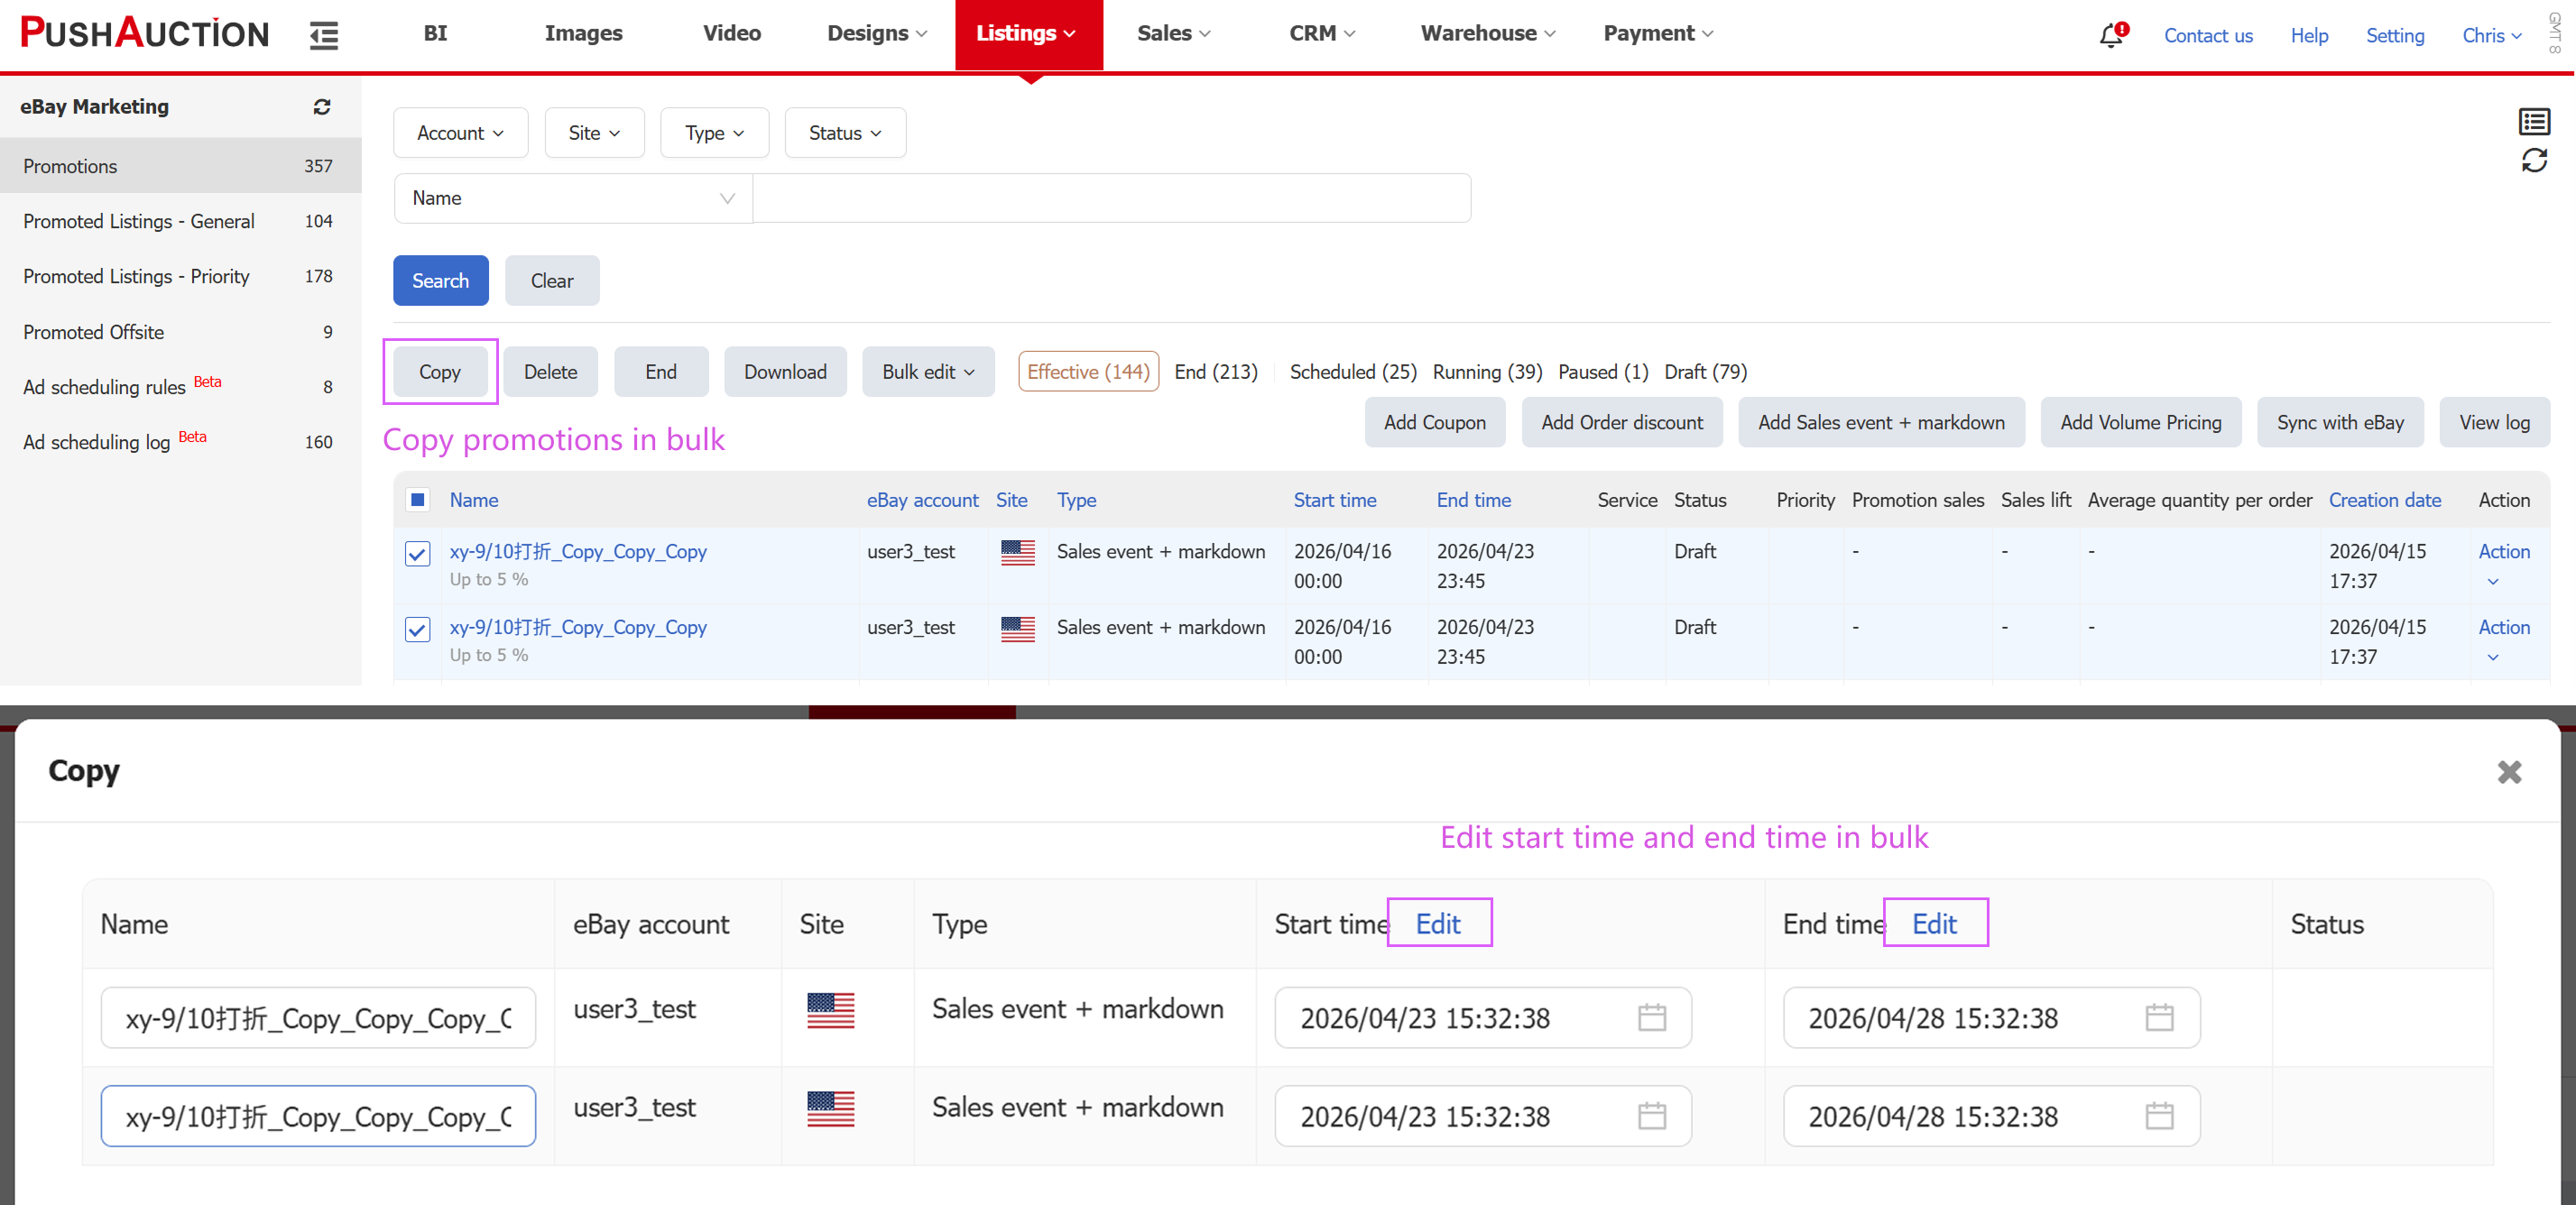Viewport: 2576px width, 1205px height.
Task: Open the Account filter dropdown
Action: 460,132
